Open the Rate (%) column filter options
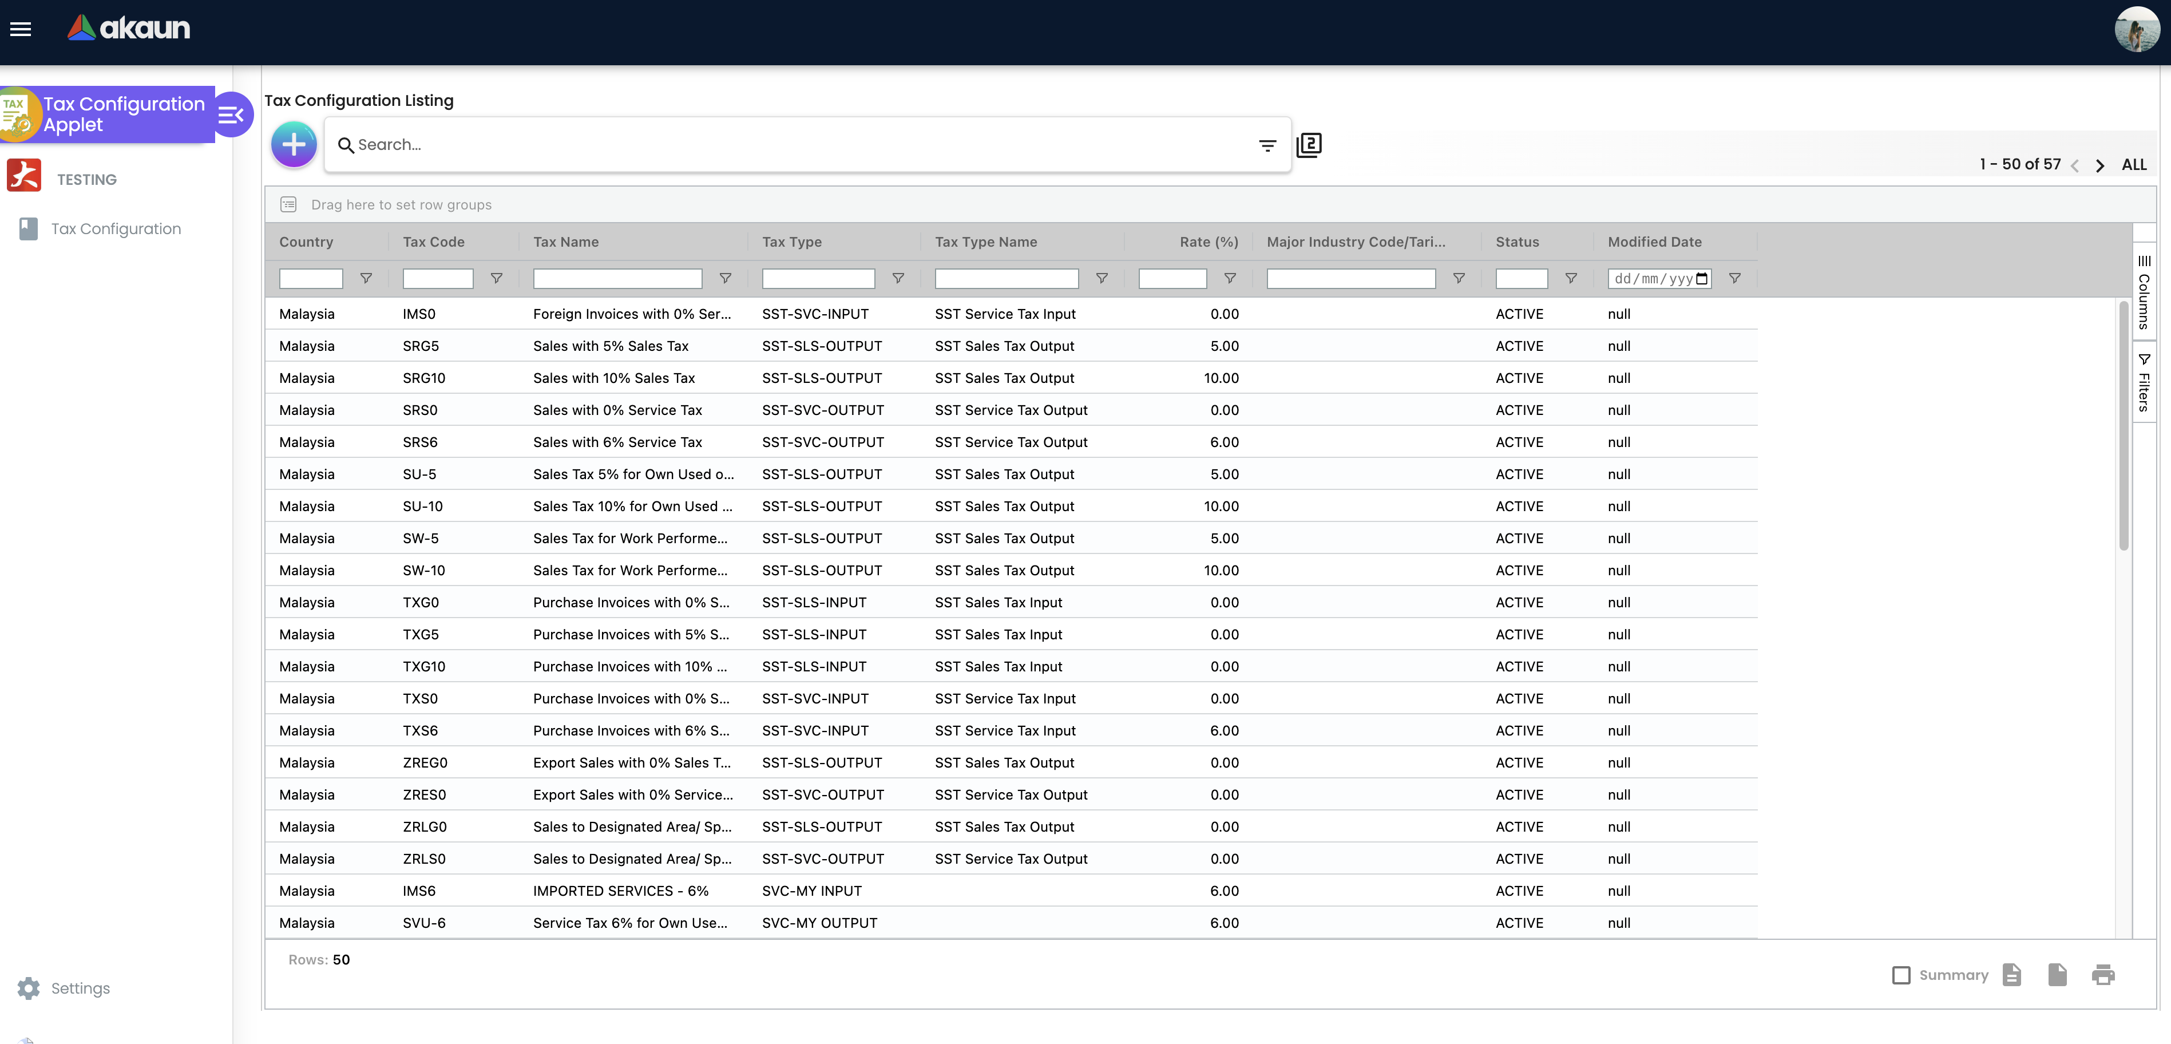Viewport: 2171px width, 1044px height. (1230, 278)
